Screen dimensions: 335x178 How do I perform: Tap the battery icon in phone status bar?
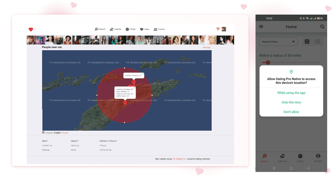coord(319,19)
